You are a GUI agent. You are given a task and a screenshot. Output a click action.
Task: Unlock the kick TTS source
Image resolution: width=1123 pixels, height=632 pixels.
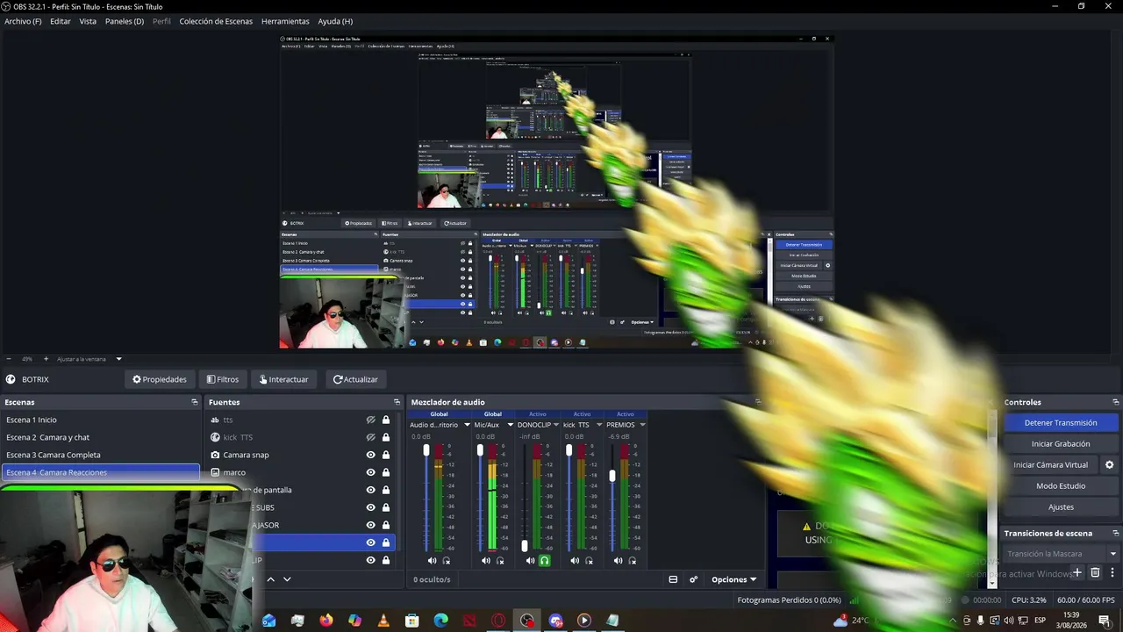coord(385,437)
